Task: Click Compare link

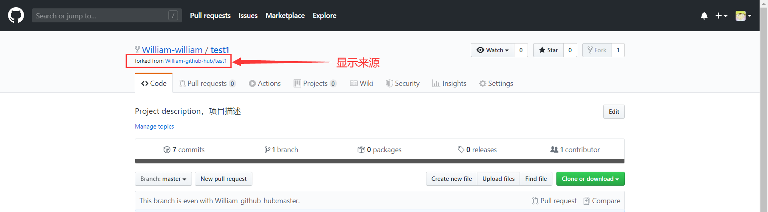Action: (x=602, y=201)
